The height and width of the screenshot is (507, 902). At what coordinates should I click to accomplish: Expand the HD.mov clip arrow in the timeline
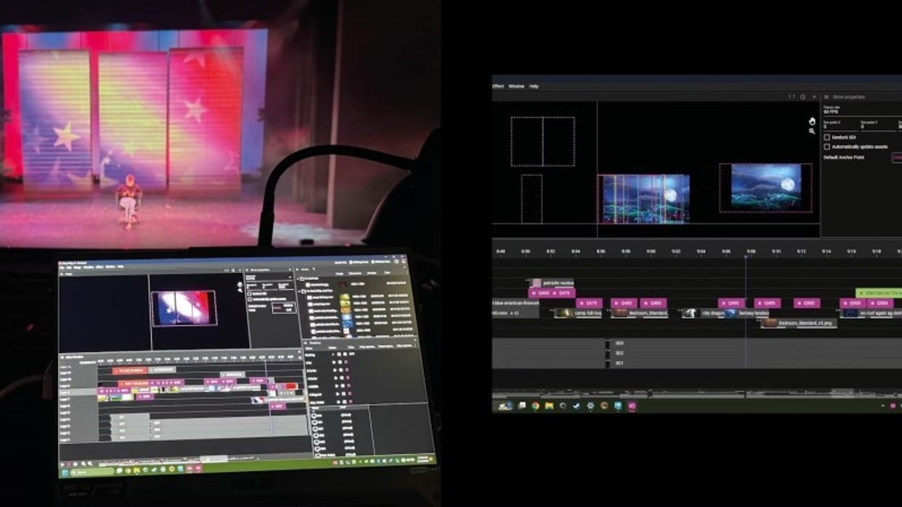coord(511,313)
